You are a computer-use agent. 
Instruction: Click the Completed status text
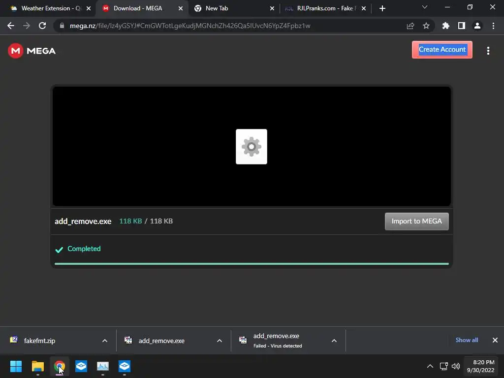point(84,249)
